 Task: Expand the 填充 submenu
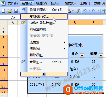click(65, 42)
